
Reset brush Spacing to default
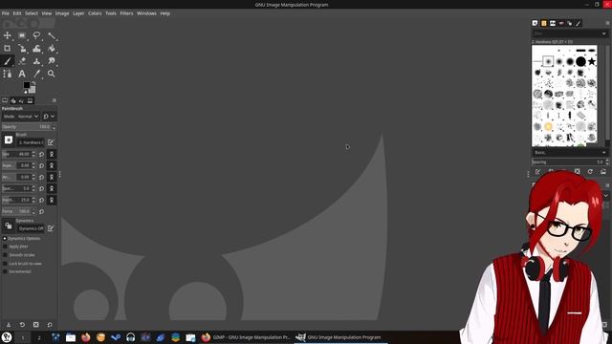[41, 189]
